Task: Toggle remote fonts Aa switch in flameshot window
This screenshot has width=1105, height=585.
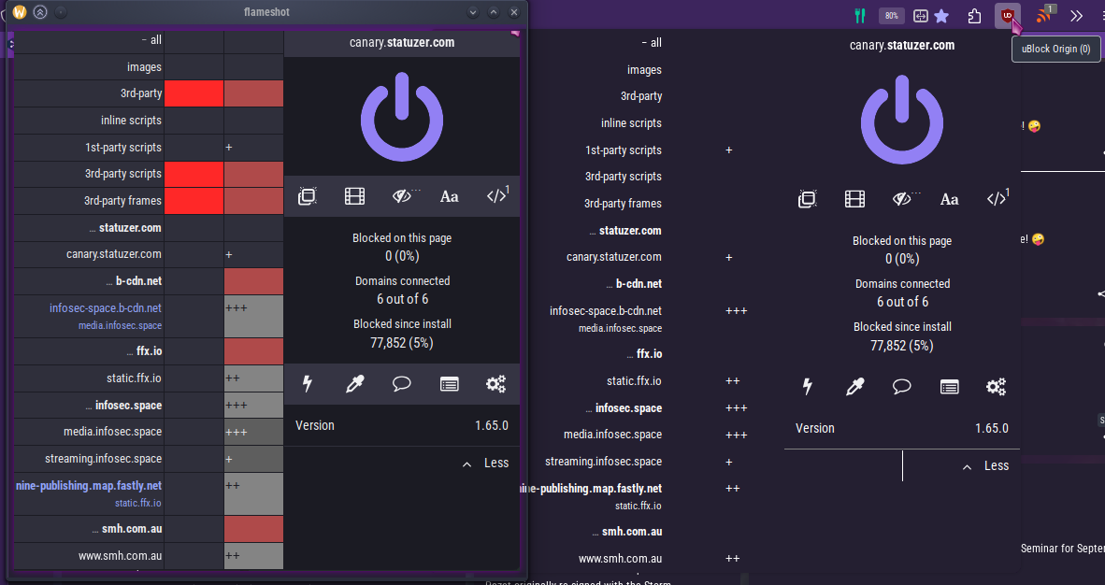Action: 449,196
